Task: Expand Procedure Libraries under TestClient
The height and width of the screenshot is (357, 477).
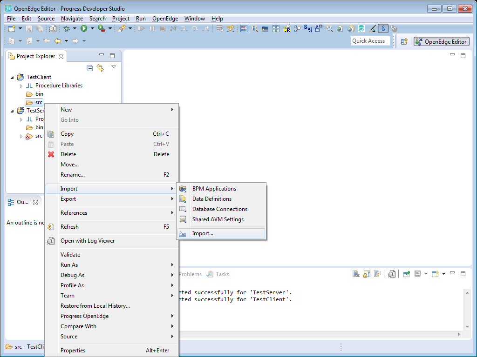Action: (21, 86)
